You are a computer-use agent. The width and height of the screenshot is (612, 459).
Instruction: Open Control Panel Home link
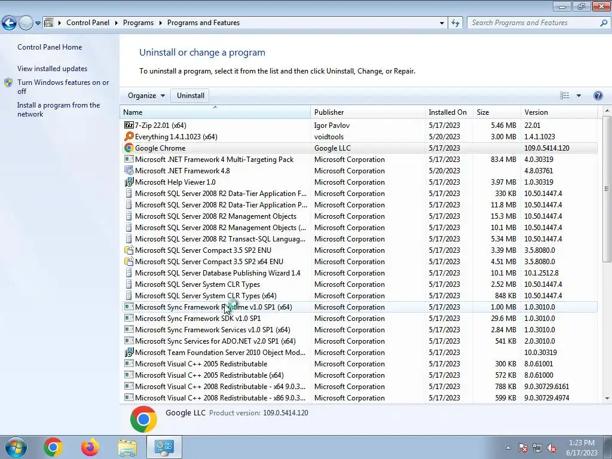click(x=50, y=47)
